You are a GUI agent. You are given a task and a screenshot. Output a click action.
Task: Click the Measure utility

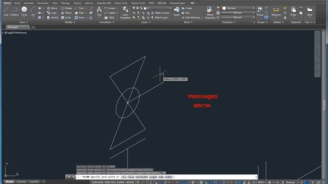276,11
